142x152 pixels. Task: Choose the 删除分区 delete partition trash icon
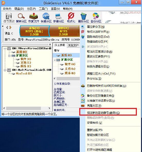click(x=83, y=18)
